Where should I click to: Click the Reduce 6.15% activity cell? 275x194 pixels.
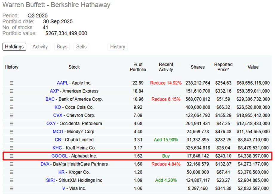(166, 99)
